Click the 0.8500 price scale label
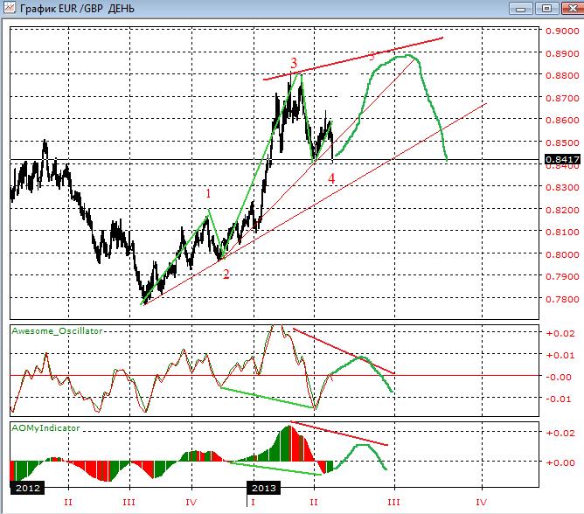Screen dimensions: 584x514 (562, 142)
